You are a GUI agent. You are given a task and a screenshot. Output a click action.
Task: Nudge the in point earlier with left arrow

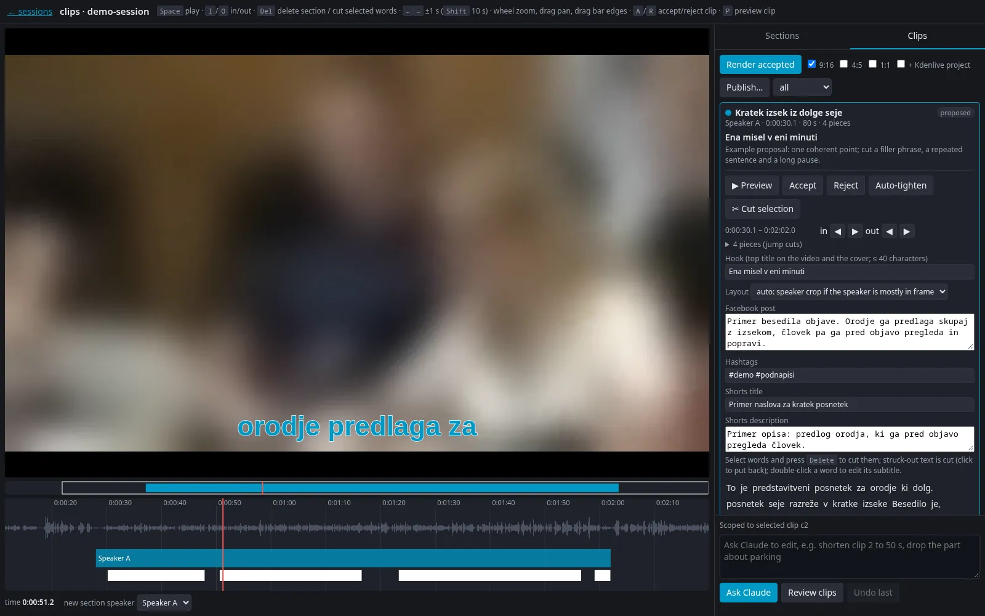(837, 232)
